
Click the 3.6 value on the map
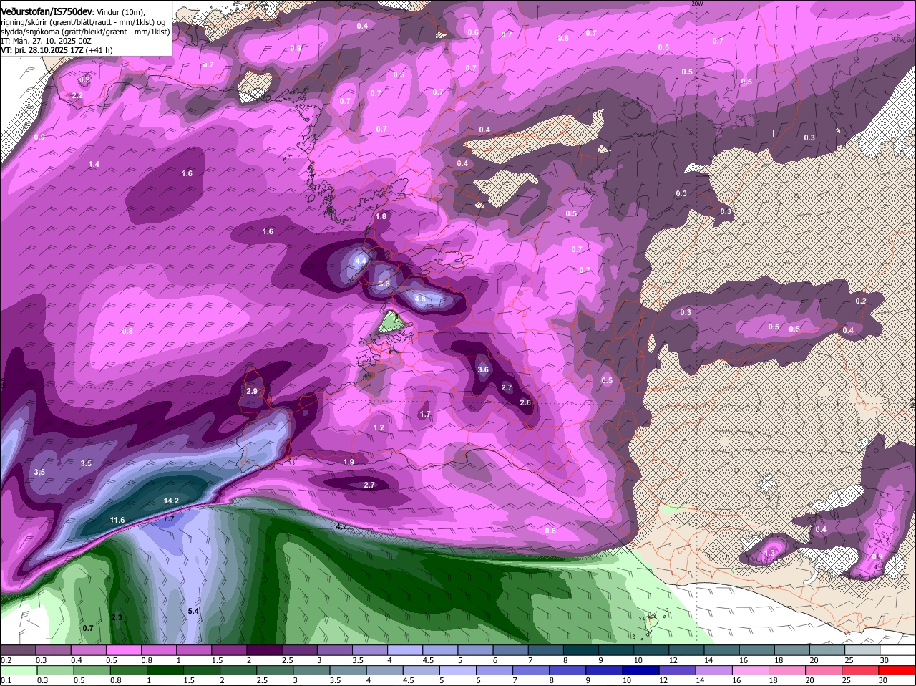(483, 369)
